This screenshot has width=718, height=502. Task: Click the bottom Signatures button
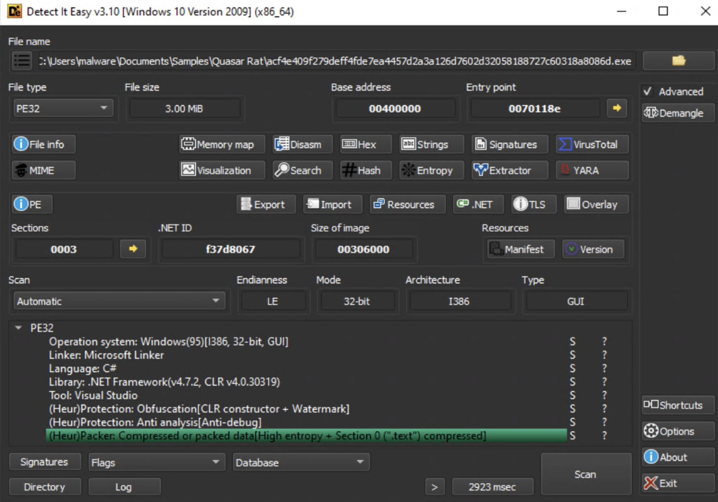[x=45, y=462]
